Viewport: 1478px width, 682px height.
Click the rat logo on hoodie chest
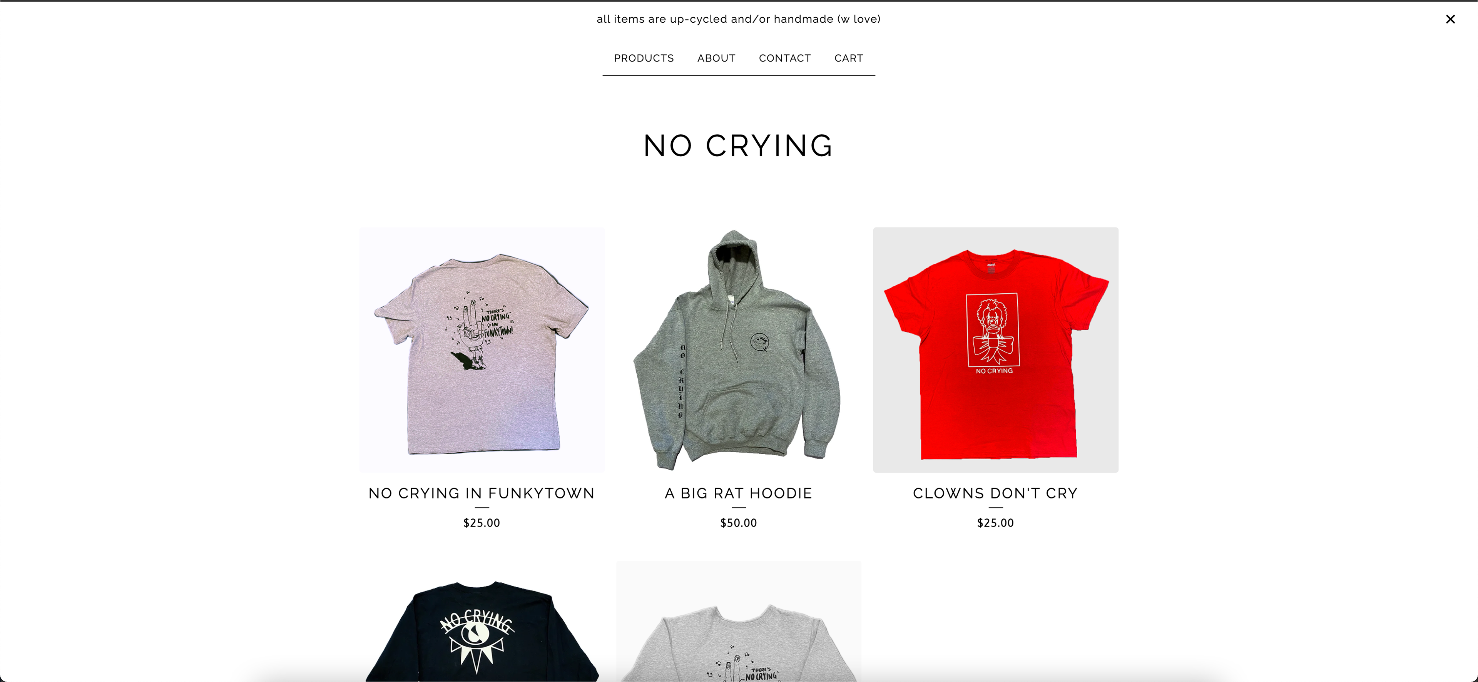coord(760,343)
